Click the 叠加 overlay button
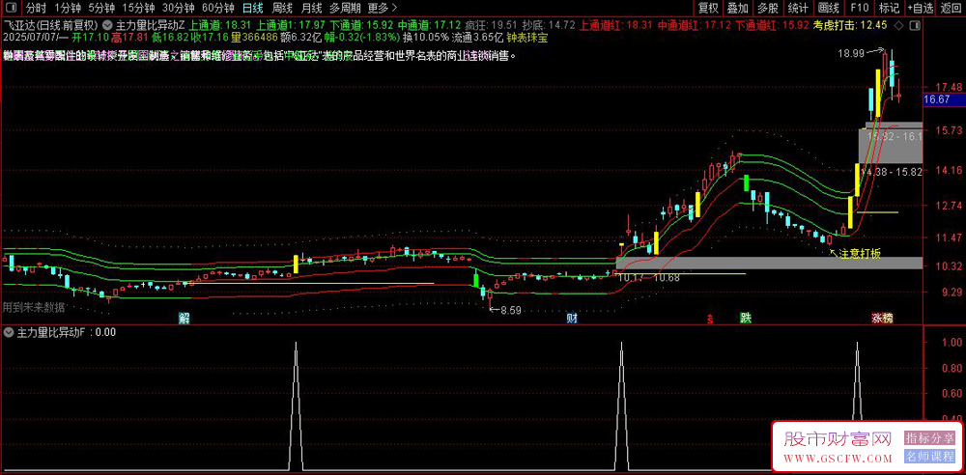Screen dimensions: 966x475 [x=737, y=8]
